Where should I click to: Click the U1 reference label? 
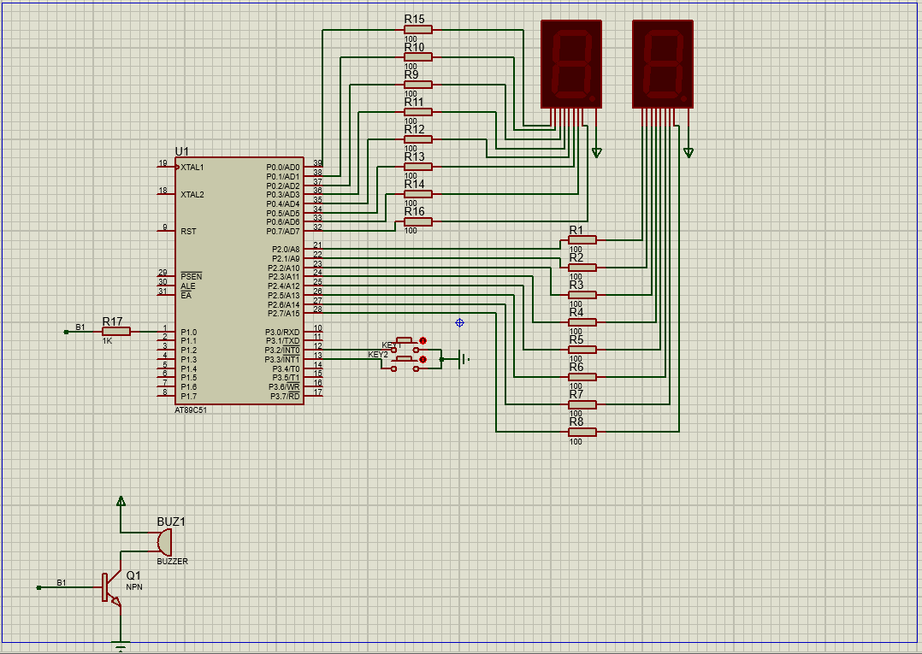point(181,151)
